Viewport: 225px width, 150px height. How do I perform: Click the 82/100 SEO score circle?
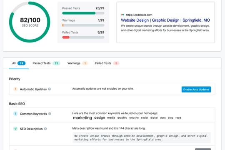click(x=30, y=22)
